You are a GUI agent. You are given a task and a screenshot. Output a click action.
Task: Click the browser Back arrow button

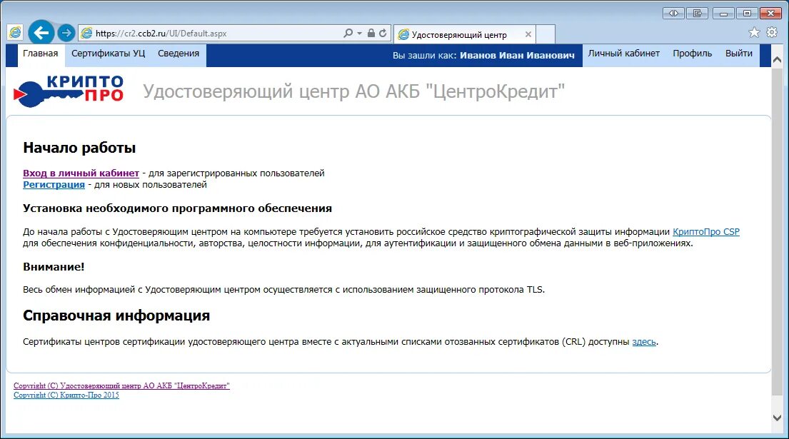pos(41,33)
